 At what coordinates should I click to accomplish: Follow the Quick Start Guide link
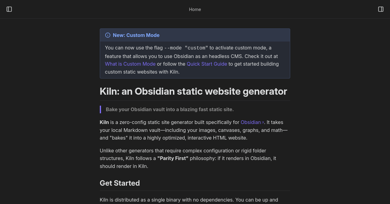click(207, 64)
